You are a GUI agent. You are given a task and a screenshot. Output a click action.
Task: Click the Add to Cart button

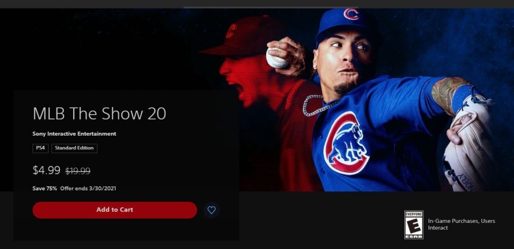pyautogui.click(x=115, y=210)
